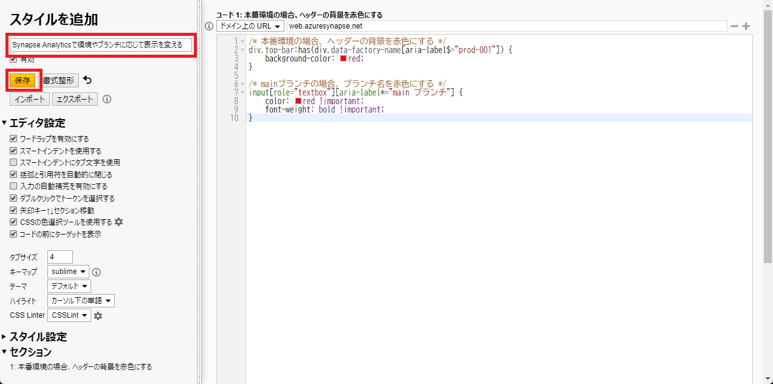Click the インポート button
Image resolution: width=773 pixels, height=384 pixels.
tap(29, 99)
